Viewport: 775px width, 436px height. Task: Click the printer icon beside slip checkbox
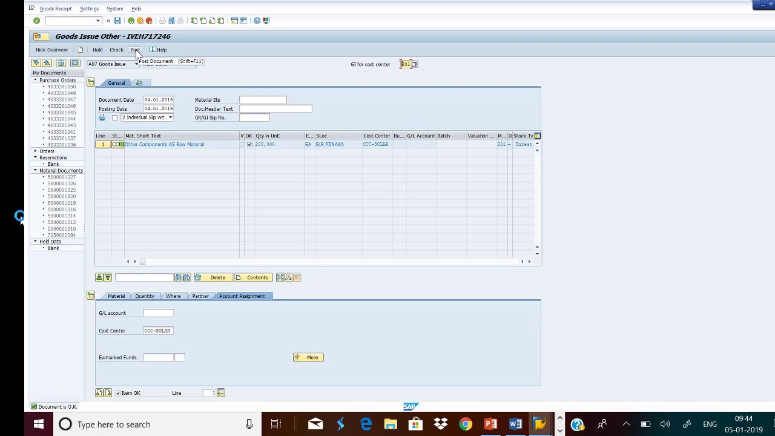(102, 117)
